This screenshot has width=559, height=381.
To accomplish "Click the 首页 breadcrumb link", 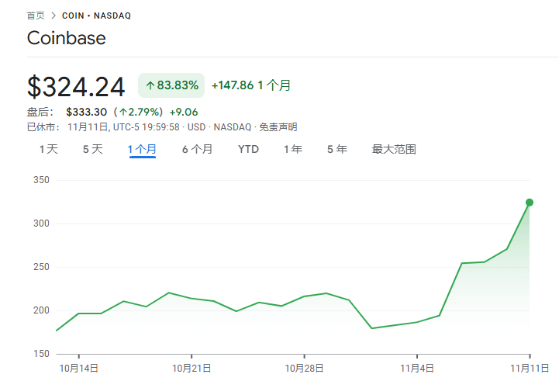I will point(36,16).
